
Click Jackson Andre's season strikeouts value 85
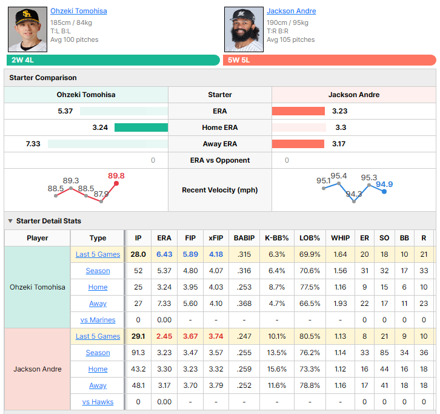[384, 353]
